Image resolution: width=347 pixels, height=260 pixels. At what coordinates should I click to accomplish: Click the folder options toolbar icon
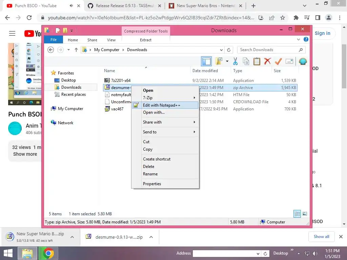(219, 61)
